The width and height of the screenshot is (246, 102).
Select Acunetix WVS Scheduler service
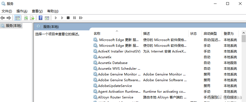pyautogui.click(x=119, y=69)
